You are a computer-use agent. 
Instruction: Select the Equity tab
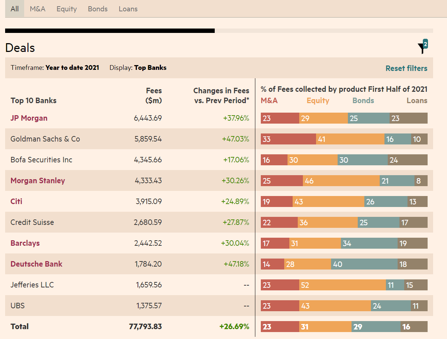click(67, 9)
